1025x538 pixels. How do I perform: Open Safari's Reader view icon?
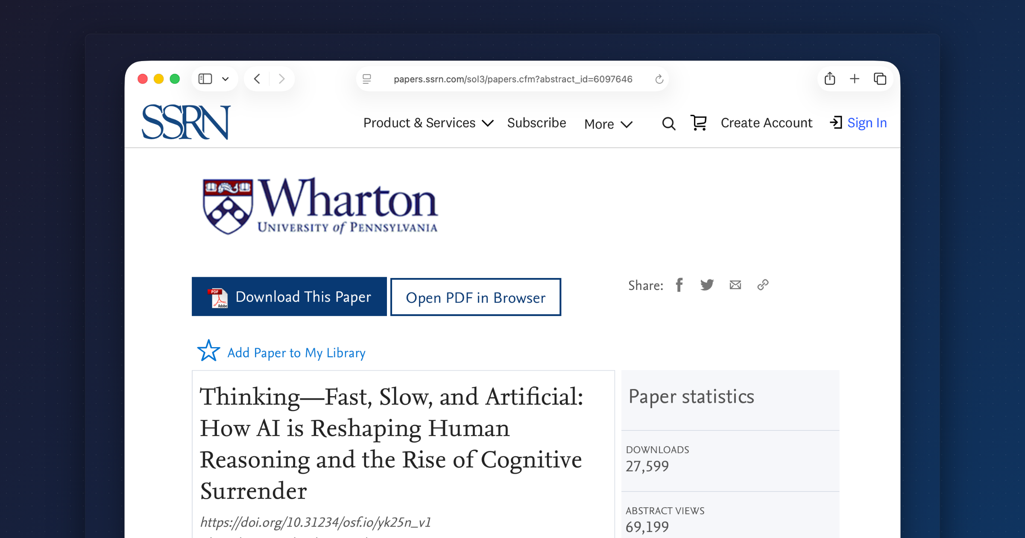pyautogui.click(x=366, y=79)
